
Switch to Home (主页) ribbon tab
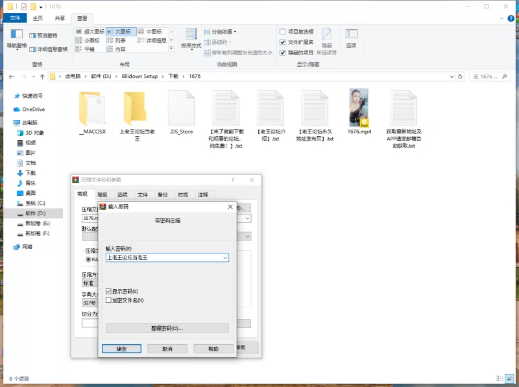coord(38,18)
